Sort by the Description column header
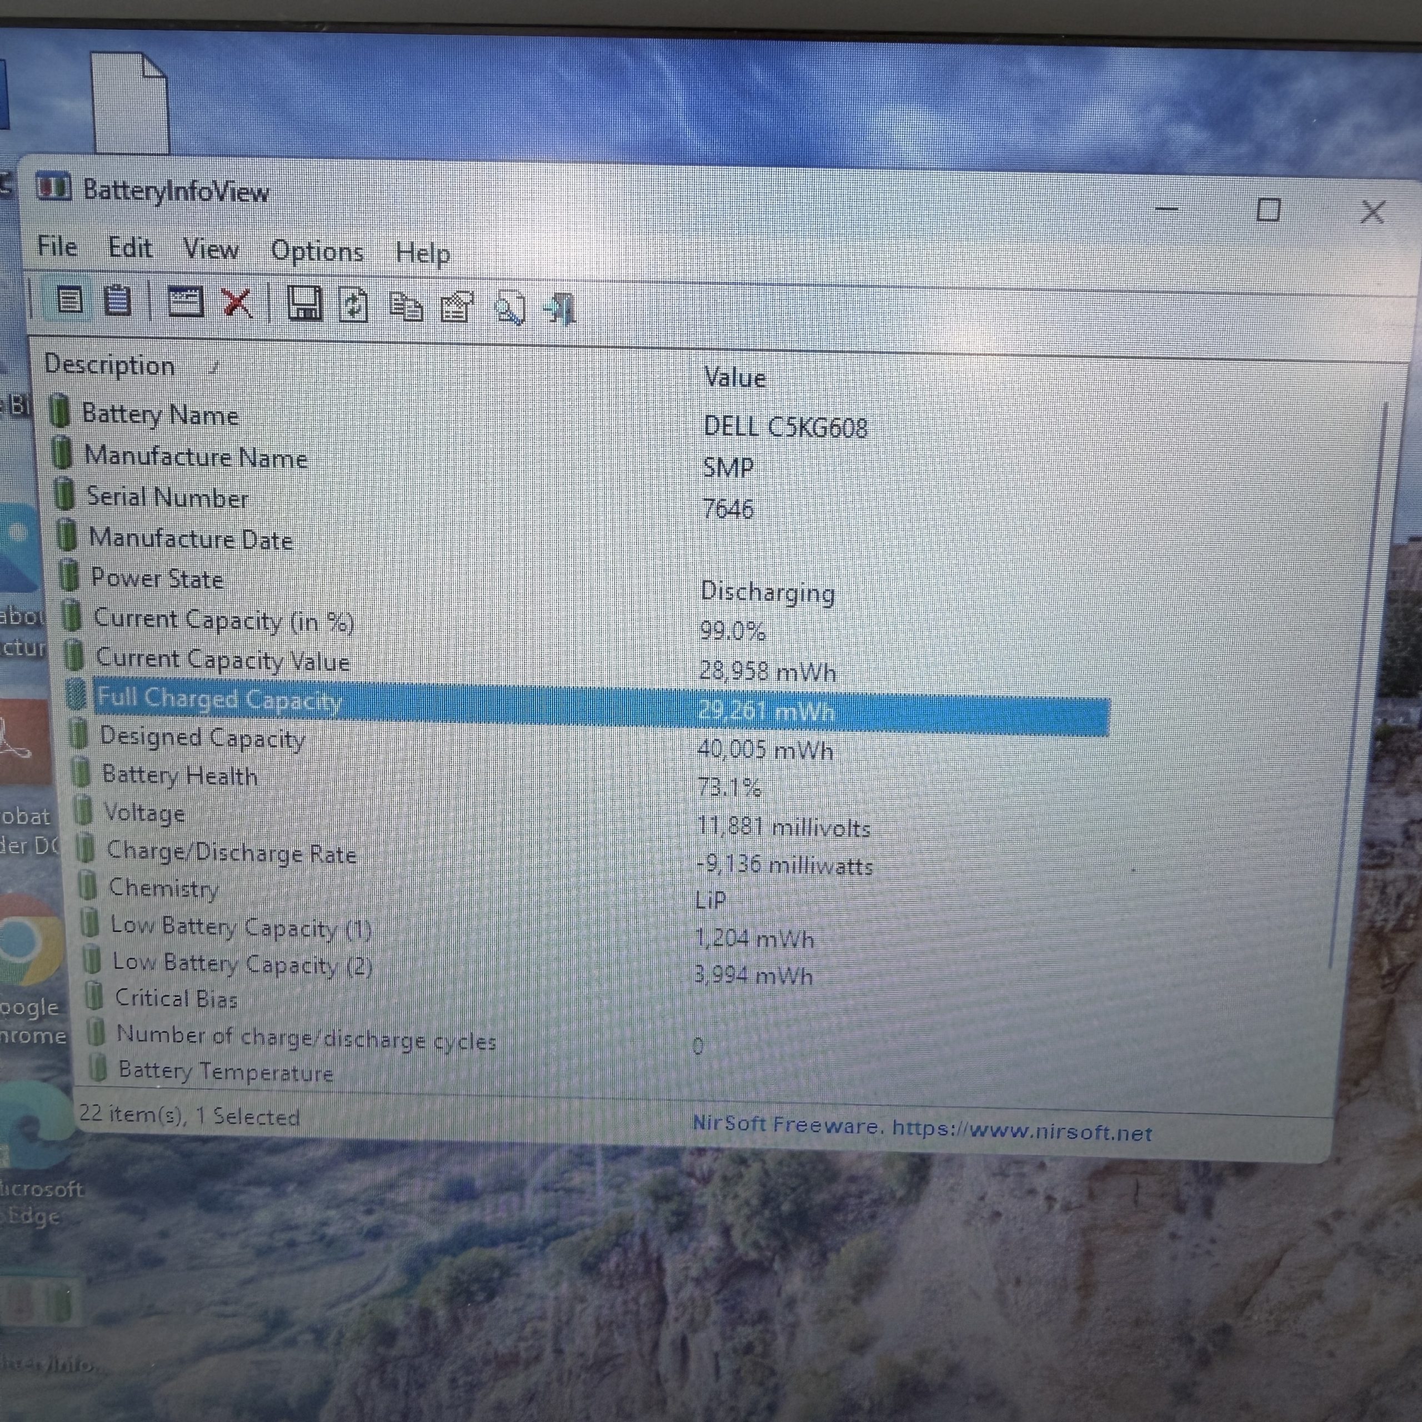The height and width of the screenshot is (1422, 1422). tap(109, 365)
